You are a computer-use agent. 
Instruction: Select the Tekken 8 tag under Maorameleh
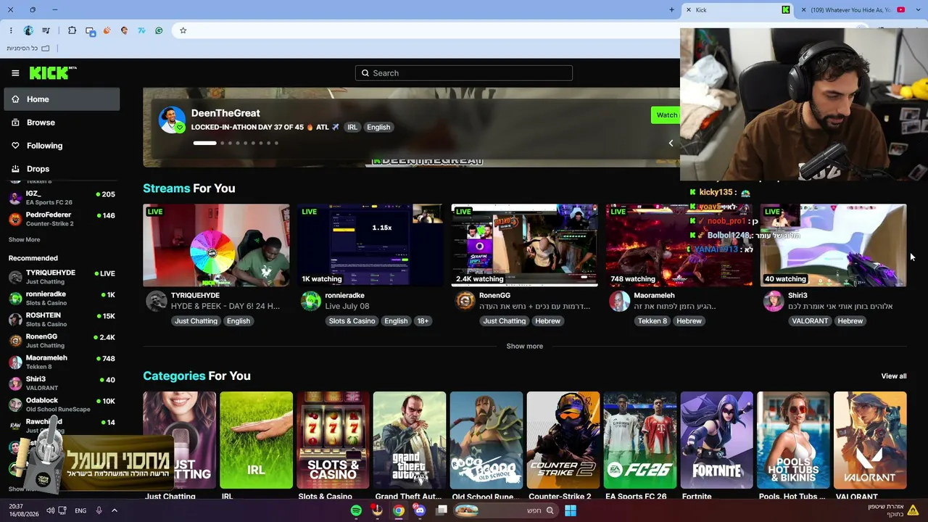coord(652,321)
